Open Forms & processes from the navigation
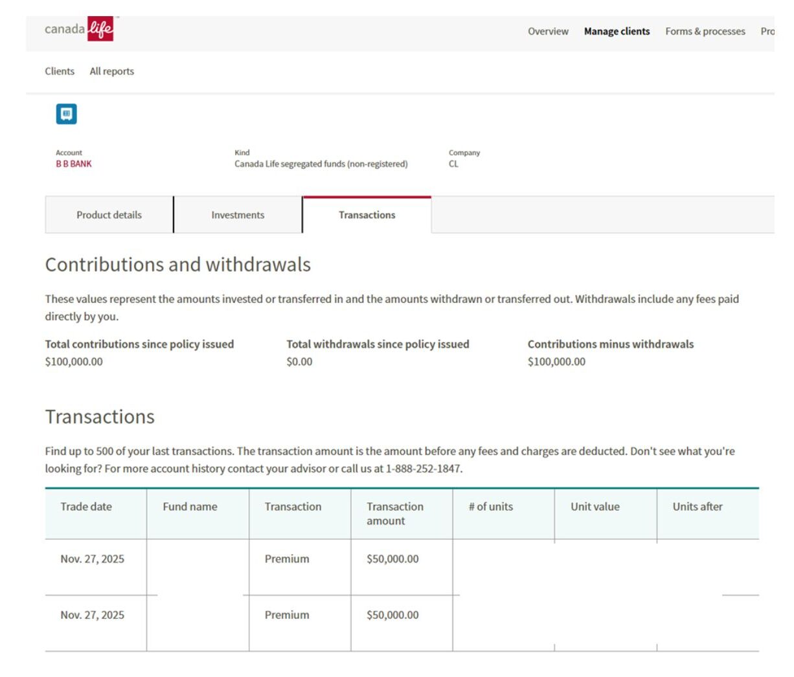The width and height of the screenshot is (794, 677). 705,31
